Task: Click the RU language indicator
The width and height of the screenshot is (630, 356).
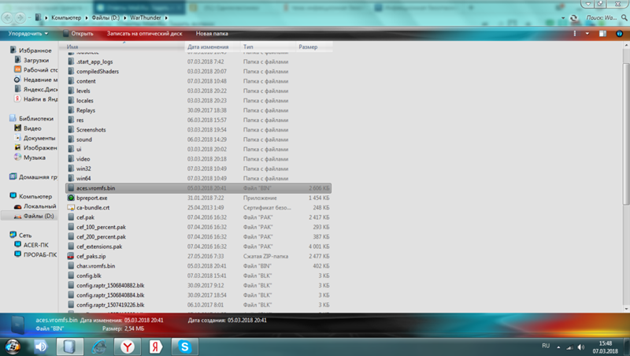Action: pyautogui.click(x=546, y=346)
